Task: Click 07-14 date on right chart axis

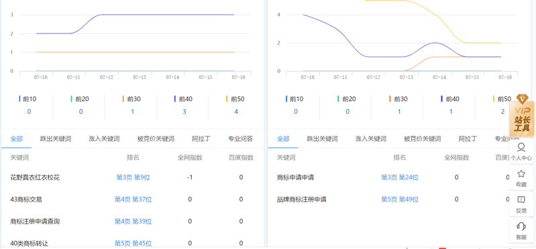Action: 439,78
